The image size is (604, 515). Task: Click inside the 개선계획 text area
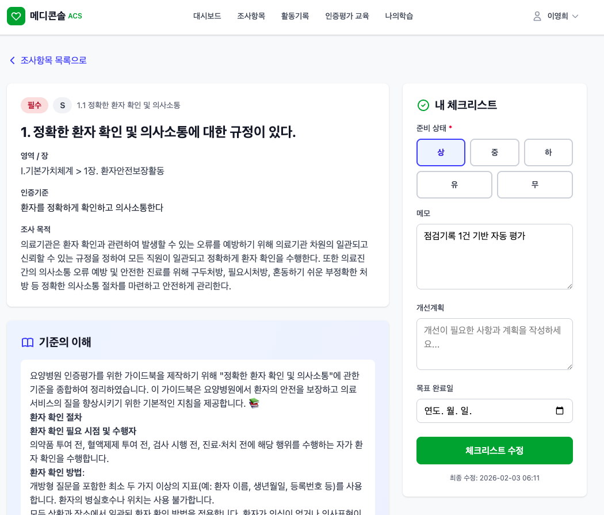(494, 344)
